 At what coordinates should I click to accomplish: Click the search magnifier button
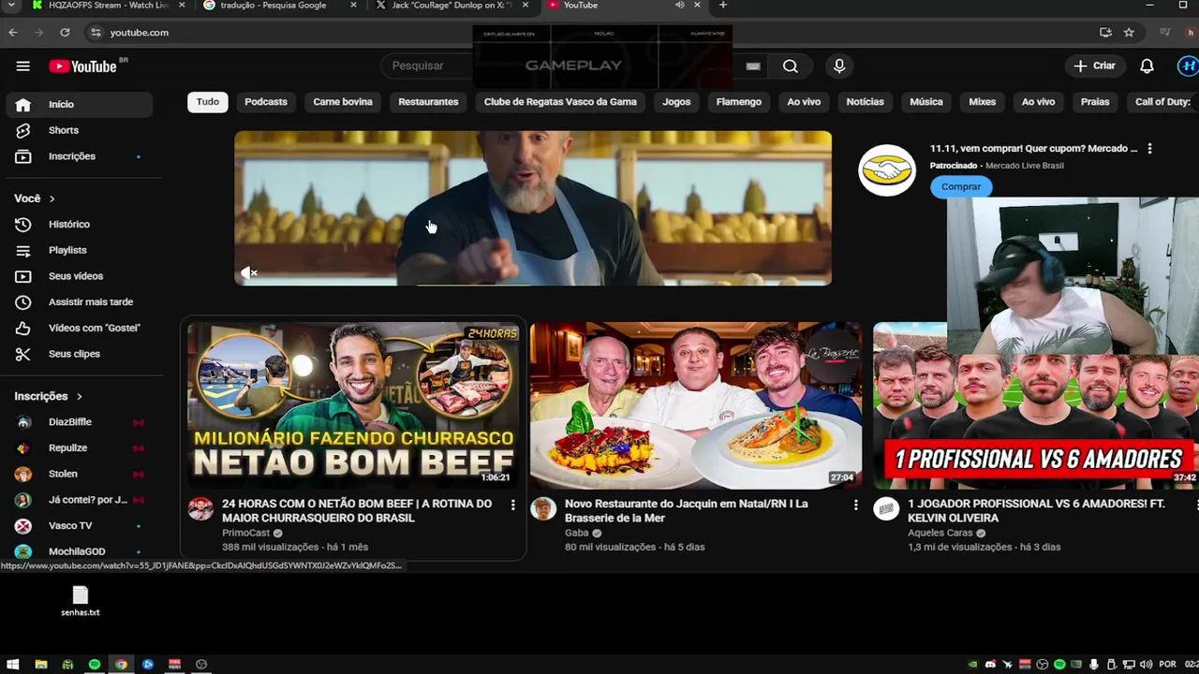pos(791,66)
